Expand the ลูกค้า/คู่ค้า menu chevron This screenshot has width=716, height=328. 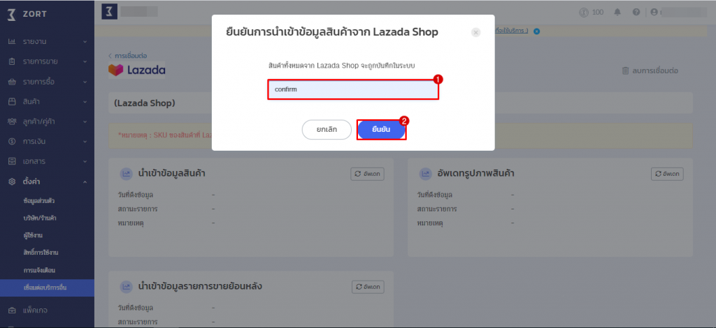(85, 121)
